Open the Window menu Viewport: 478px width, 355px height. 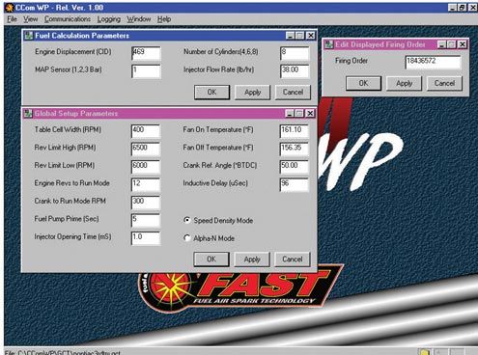[139, 19]
